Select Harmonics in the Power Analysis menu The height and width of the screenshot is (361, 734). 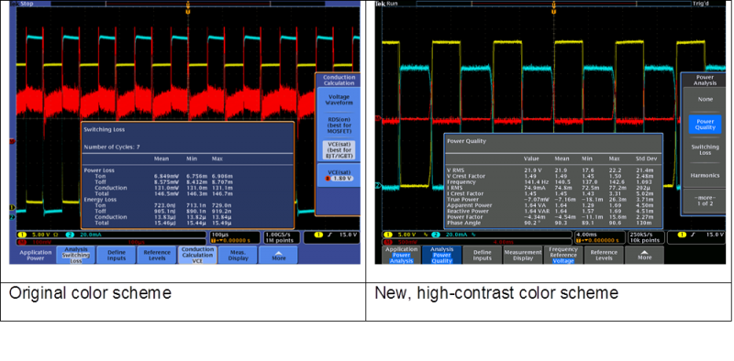pyautogui.click(x=705, y=175)
